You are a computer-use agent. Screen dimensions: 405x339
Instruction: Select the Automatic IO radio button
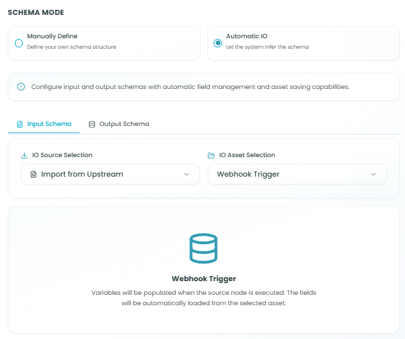point(217,43)
